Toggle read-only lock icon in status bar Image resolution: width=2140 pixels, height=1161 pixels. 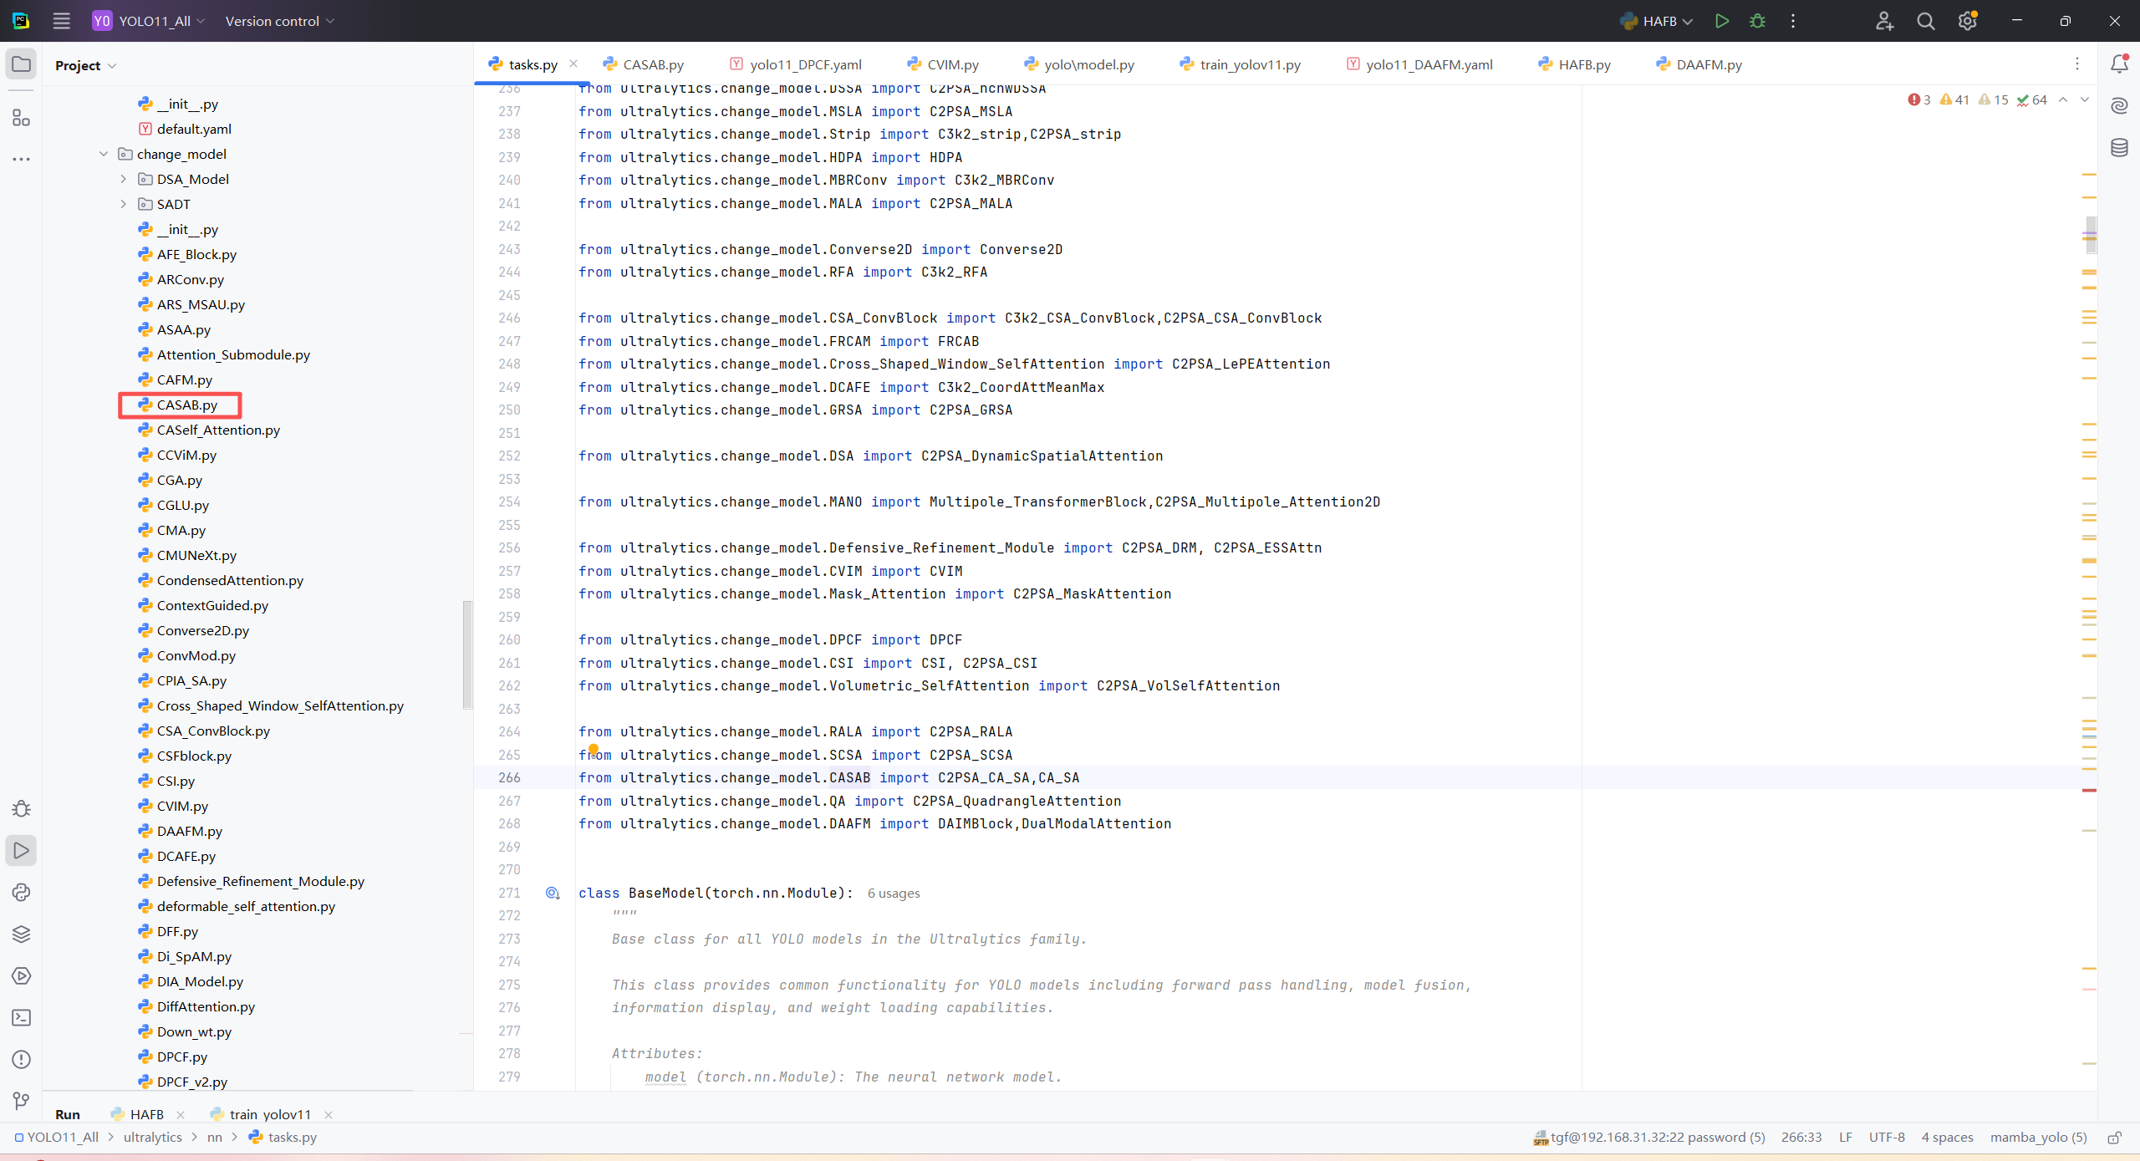(x=2115, y=1138)
